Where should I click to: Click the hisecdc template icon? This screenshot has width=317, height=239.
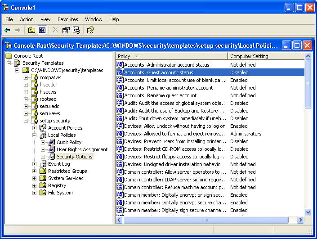pos(34,85)
